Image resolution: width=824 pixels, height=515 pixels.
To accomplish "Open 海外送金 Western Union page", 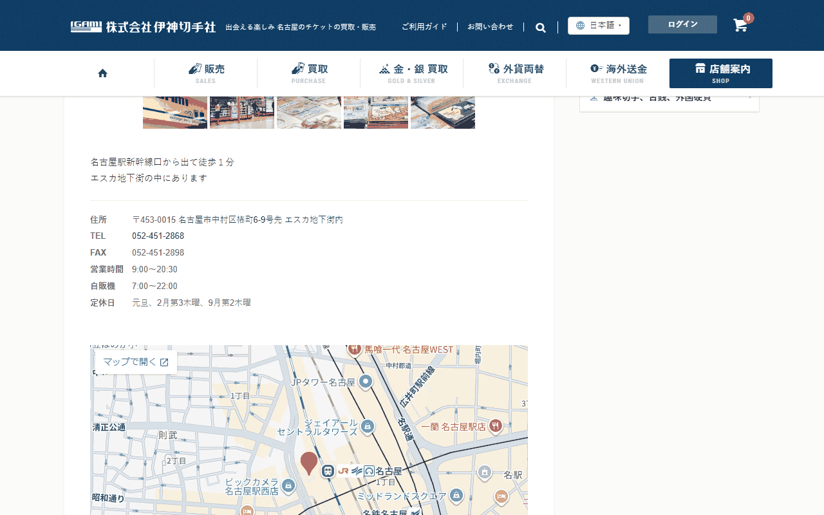I will pos(618,73).
